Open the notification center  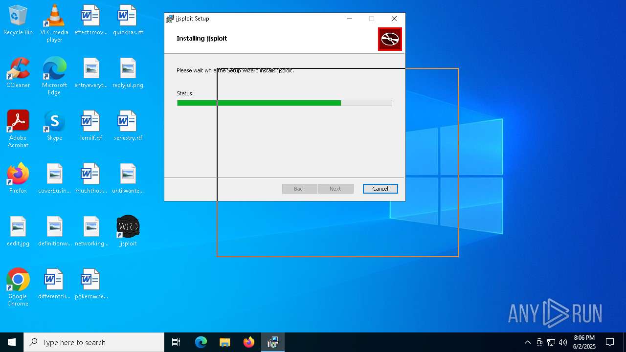click(x=610, y=342)
